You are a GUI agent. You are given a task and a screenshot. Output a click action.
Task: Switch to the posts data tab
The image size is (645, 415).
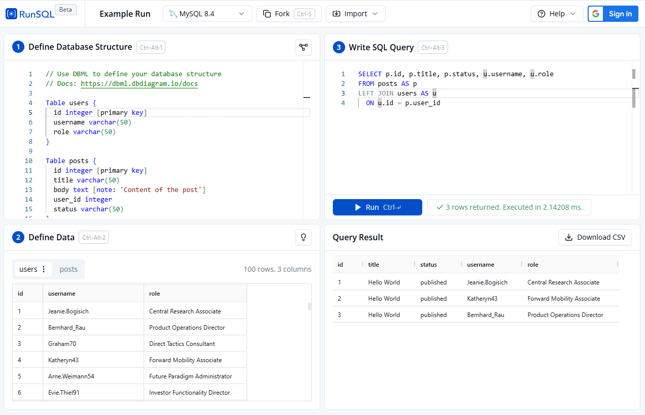tap(69, 269)
